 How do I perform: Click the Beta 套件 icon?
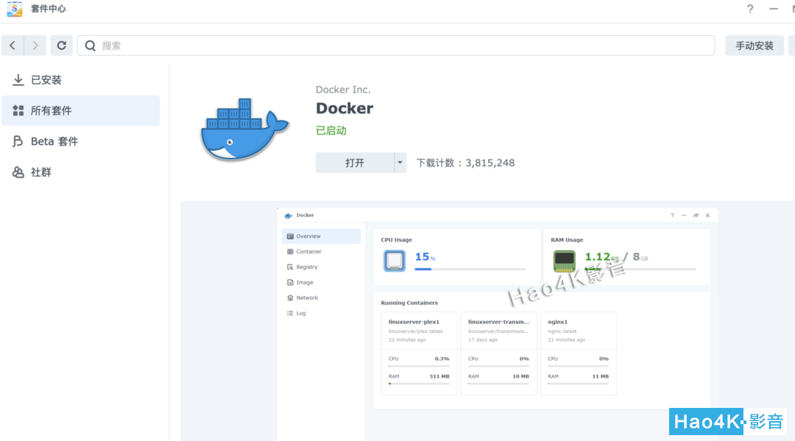tap(18, 141)
